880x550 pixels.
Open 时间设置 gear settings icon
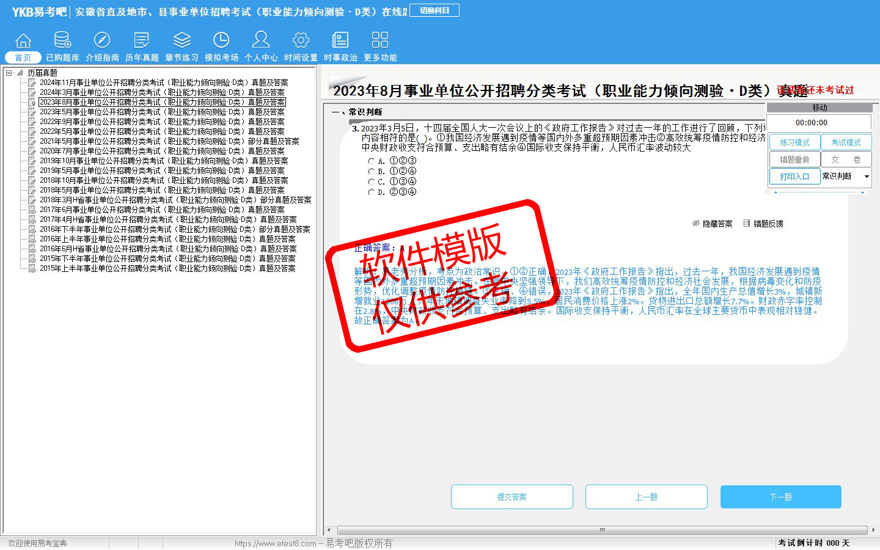(301, 41)
